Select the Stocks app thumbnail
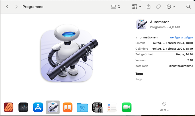Screen dimensions: 195x116 [x=23, y=107]
